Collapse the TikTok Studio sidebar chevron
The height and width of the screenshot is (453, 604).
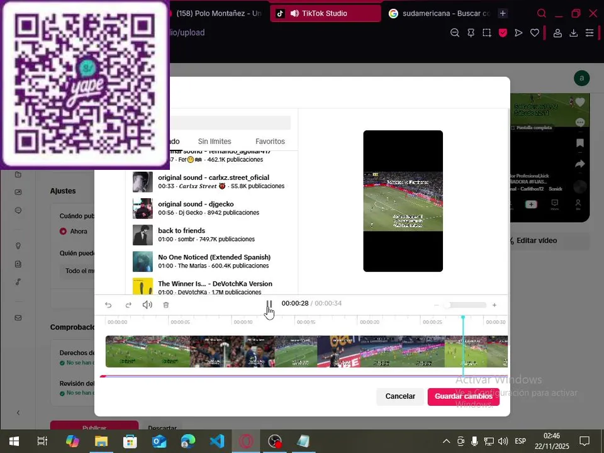click(x=18, y=413)
